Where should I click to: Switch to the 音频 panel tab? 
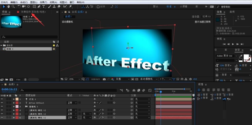(x=232, y=12)
